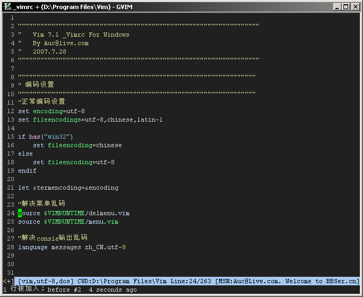Viewport: 363px width, 297px height.
Task: Click the '2007.7.28' date comment
Action: coord(49,52)
